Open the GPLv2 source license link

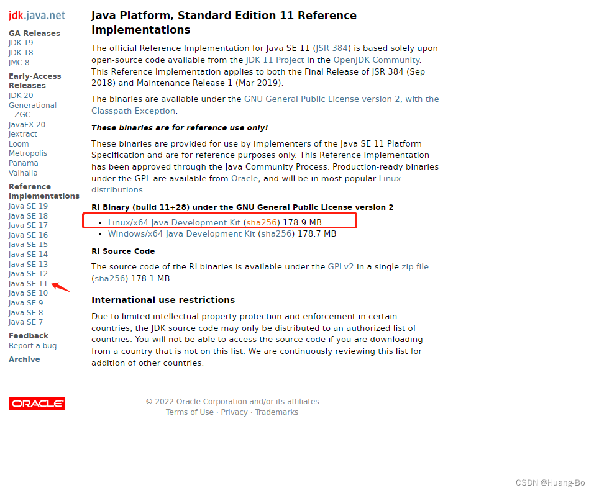tap(340, 267)
